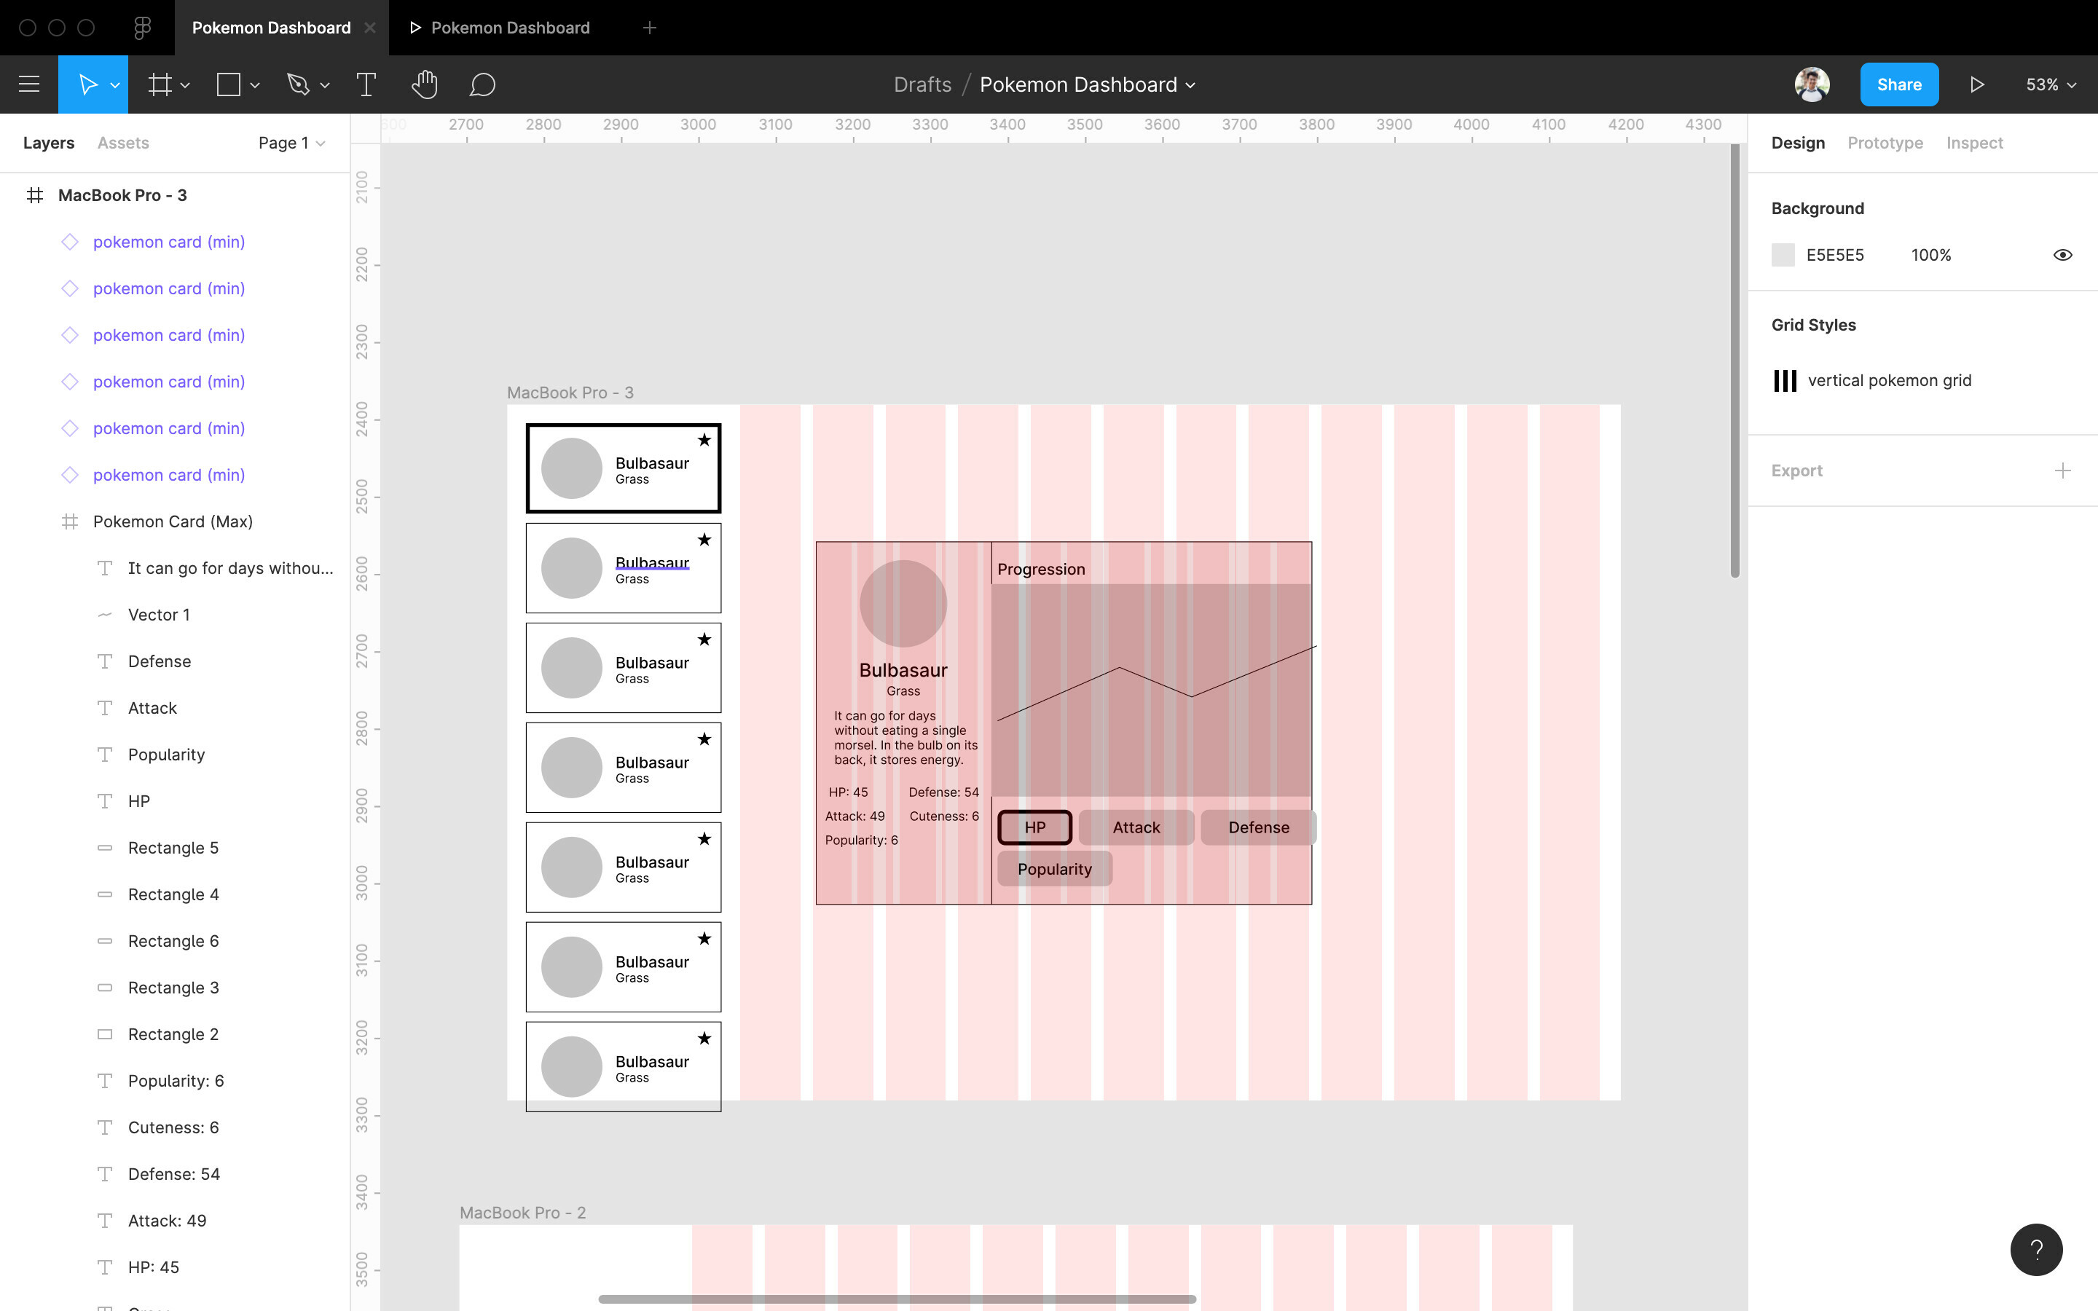Viewport: 2098px width, 1311px height.
Task: Click the Progression heading on the canvas card
Action: click(1040, 569)
